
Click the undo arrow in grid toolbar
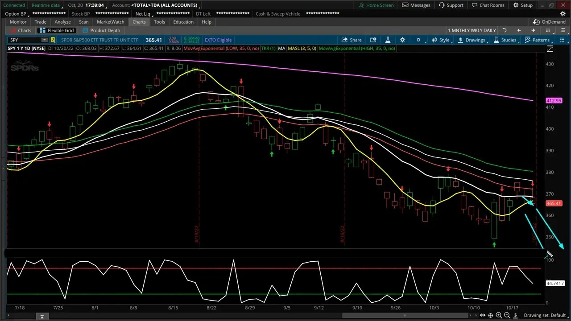pyautogui.click(x=505, y=30)
